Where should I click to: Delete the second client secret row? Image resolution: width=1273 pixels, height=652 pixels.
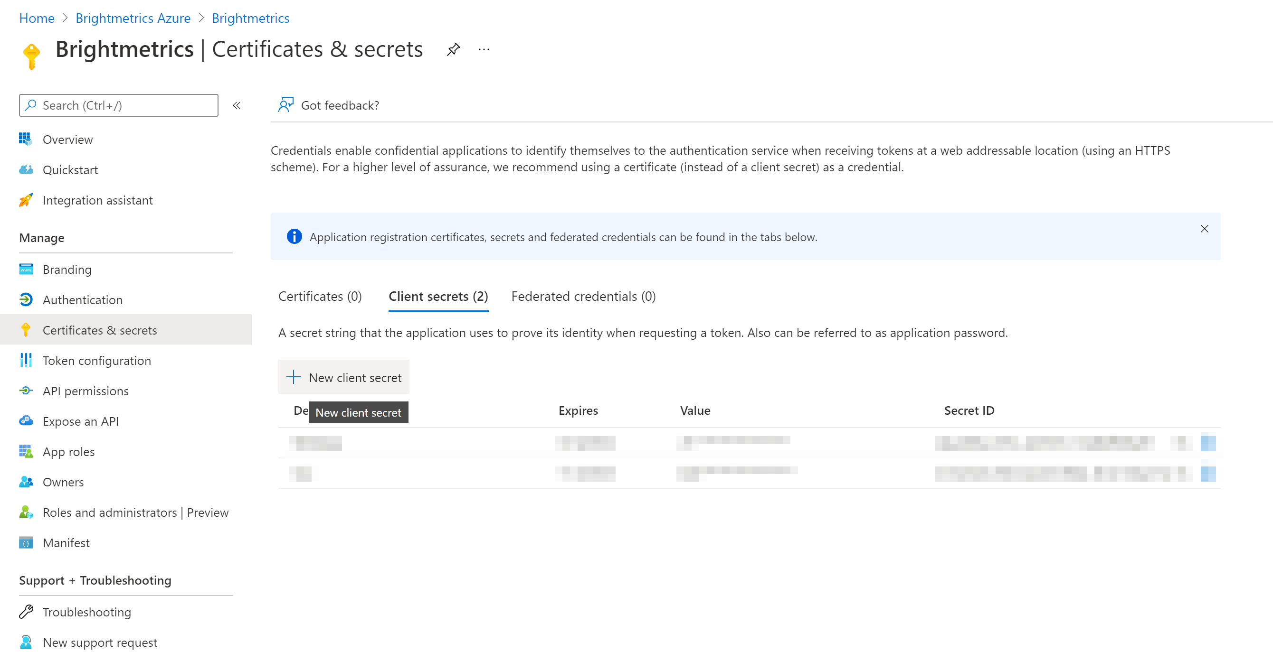(x=1208, y=473)
